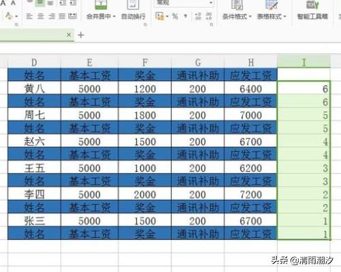Select column I header
The image size is (341, 272).
303,63
